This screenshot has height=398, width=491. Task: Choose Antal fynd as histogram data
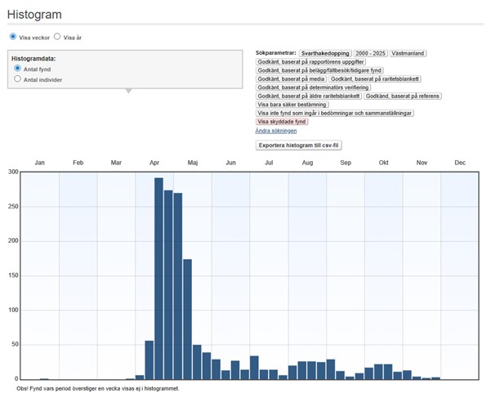[x=18, y=69]
